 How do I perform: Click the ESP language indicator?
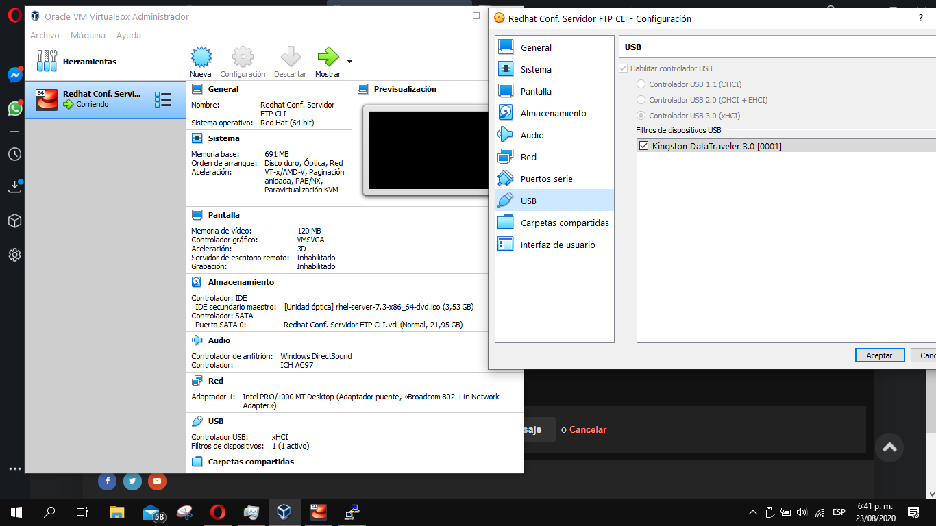pyautogui.click(x=839, y=512)
